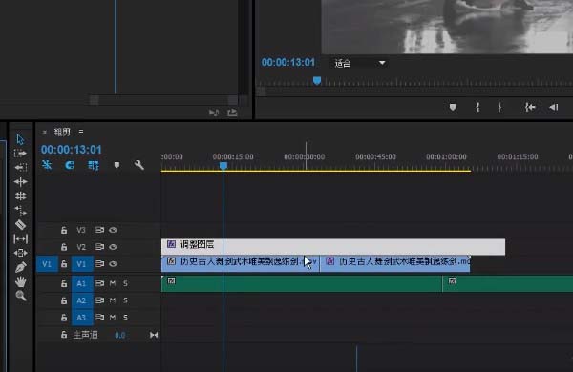The width and height of the screenshot is (573, 372).
Task: Go to In point in program monitor
Action: pyautogui.click(x=530, y=108)
